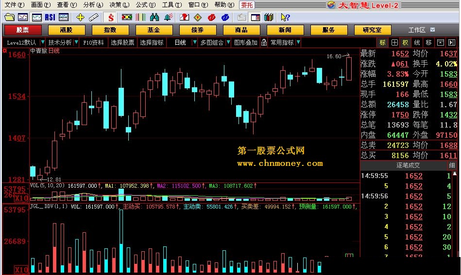Expand the Level2默认 dropdown arrow
Image resolution: width=461 pixels, height=275 pixels.
pyautogui.click(x=43, y=43)
